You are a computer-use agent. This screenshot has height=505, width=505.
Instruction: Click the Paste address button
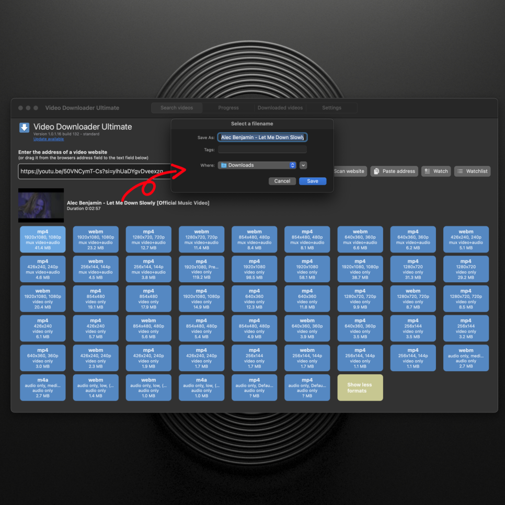394,171
